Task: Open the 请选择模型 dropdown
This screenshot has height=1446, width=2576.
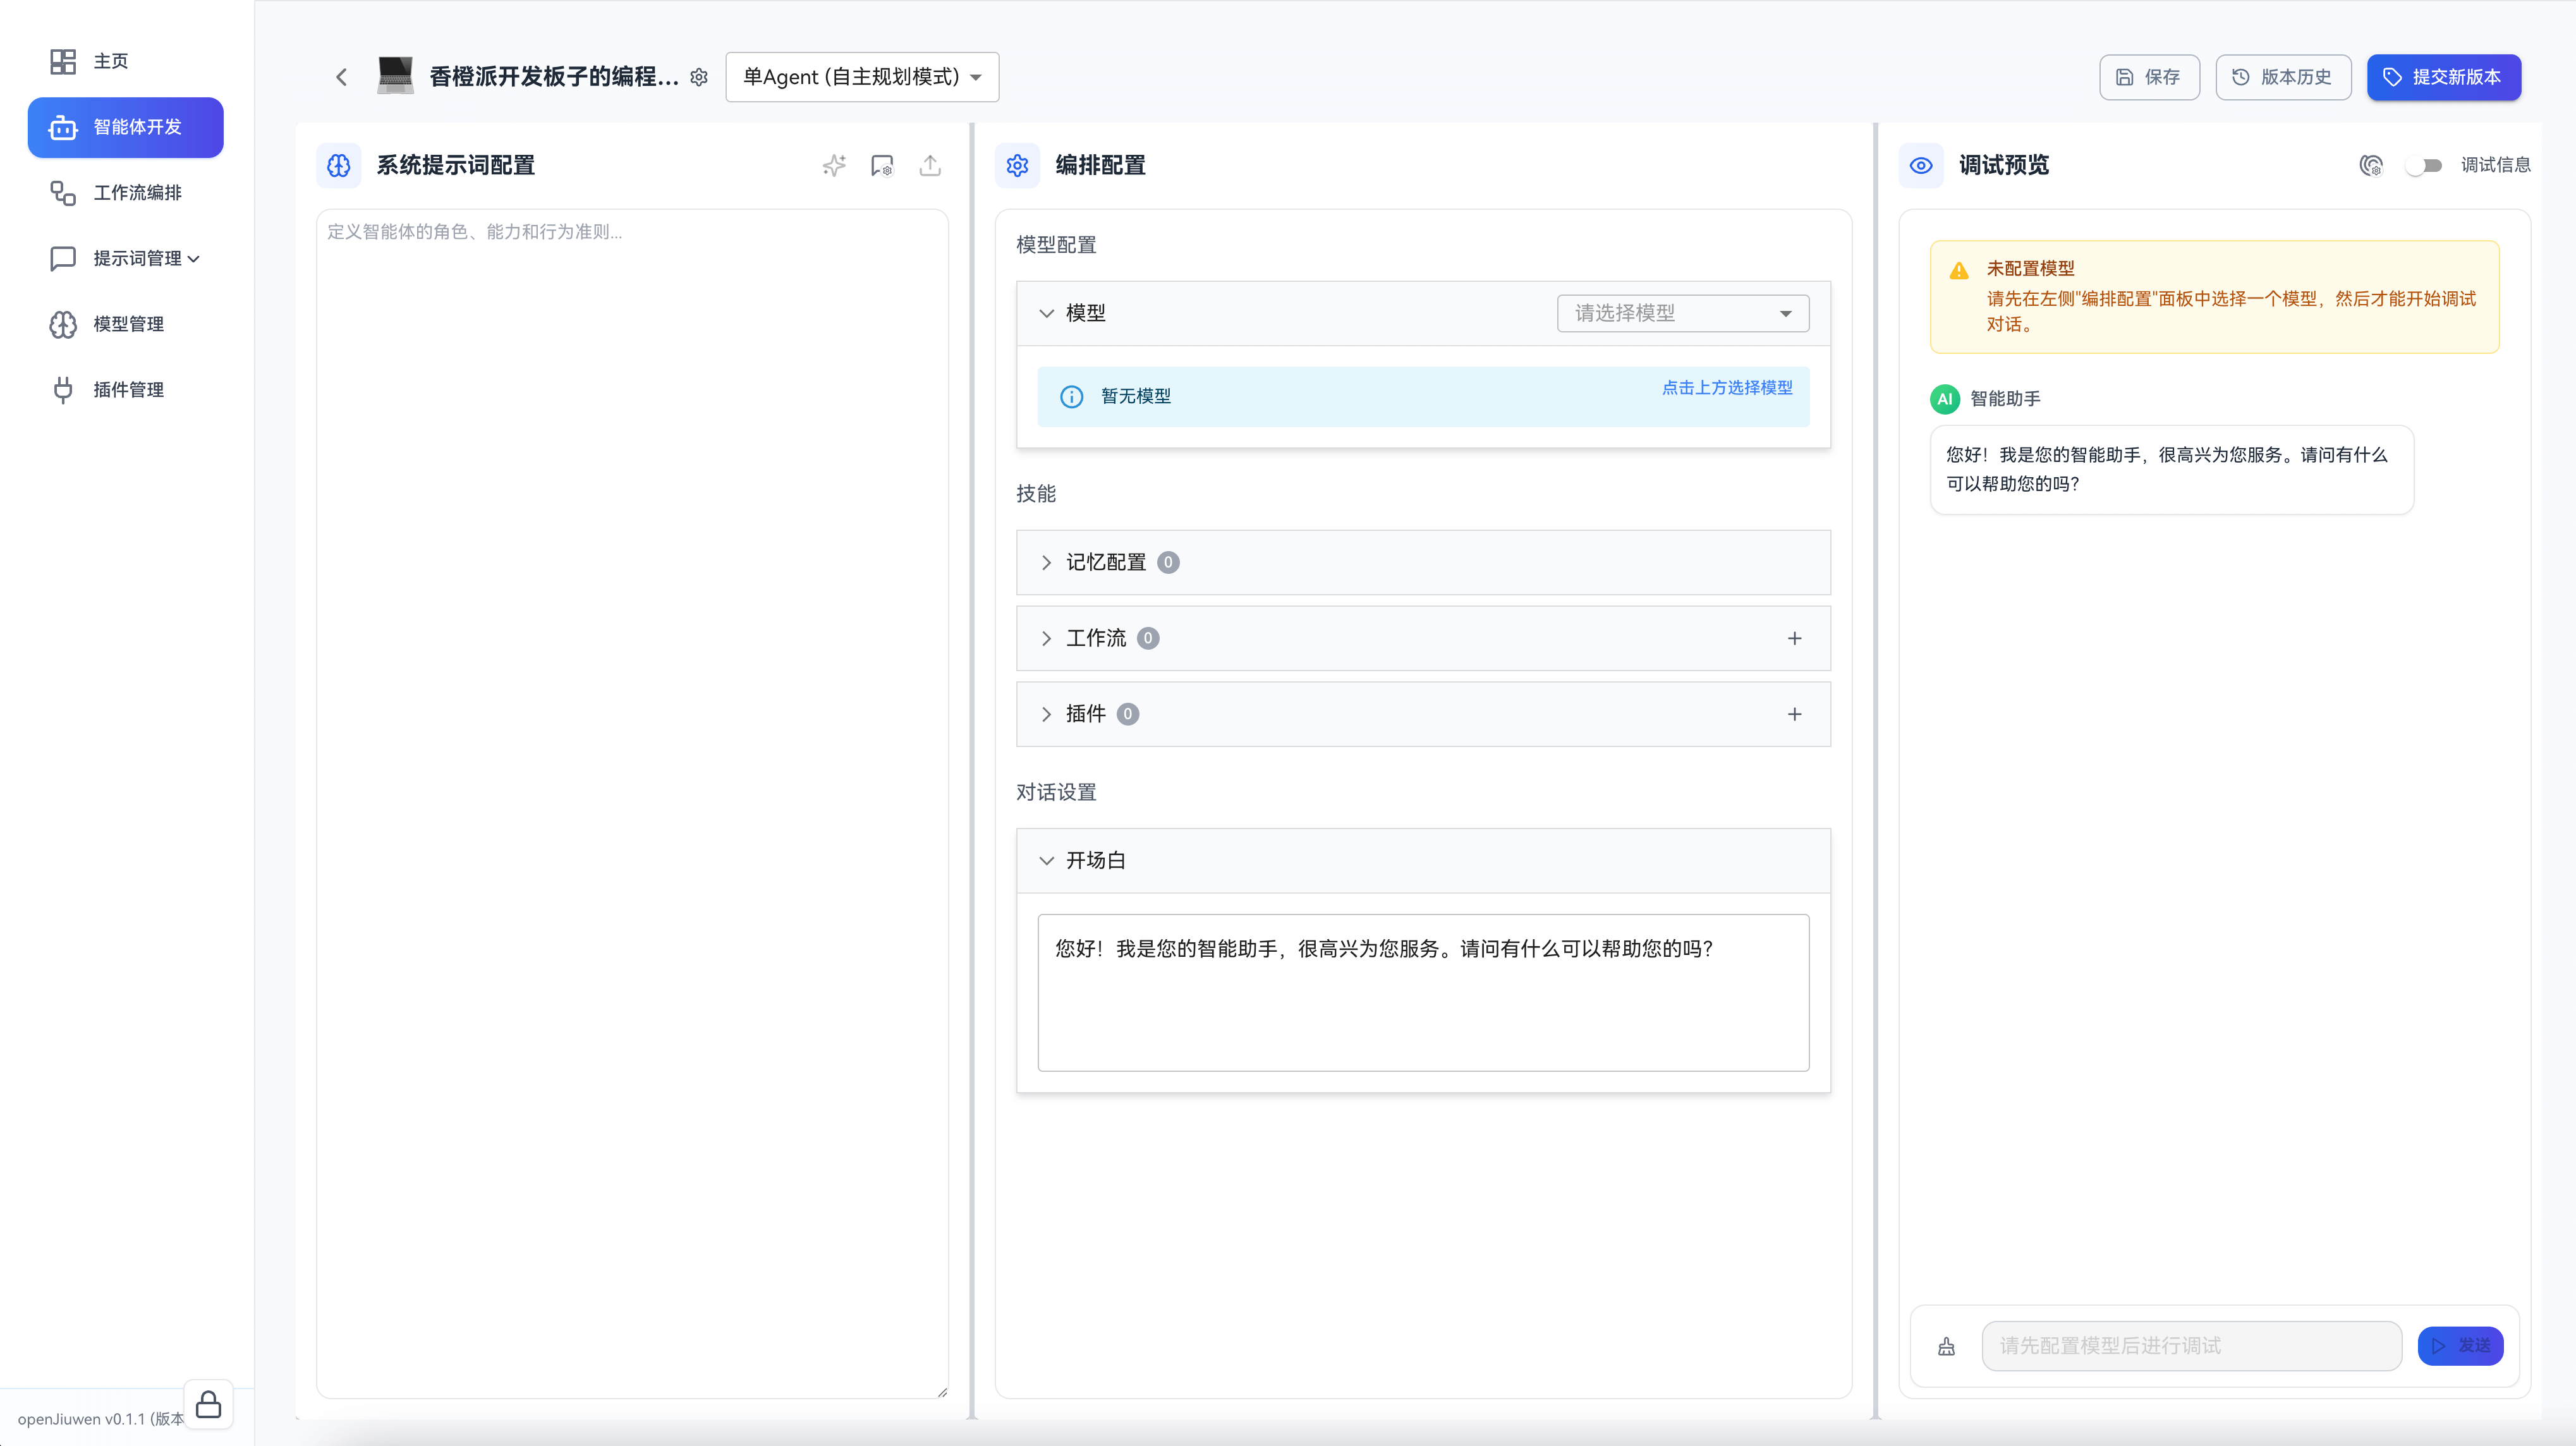Action: point(1682,313)
